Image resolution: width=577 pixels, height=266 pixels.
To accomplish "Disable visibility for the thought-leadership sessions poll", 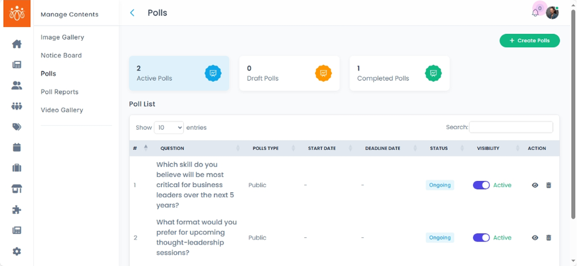I will click(481, 238).
